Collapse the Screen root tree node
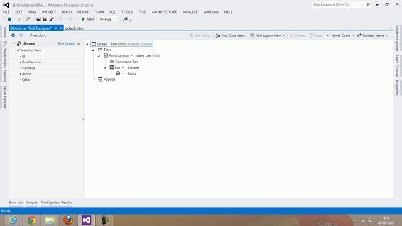The image size is (402, 226). [87, 45]
